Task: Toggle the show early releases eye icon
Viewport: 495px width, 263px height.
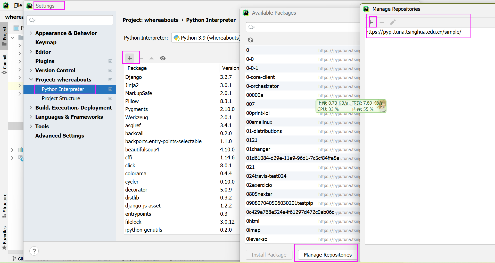Action: tap(163, 58)
